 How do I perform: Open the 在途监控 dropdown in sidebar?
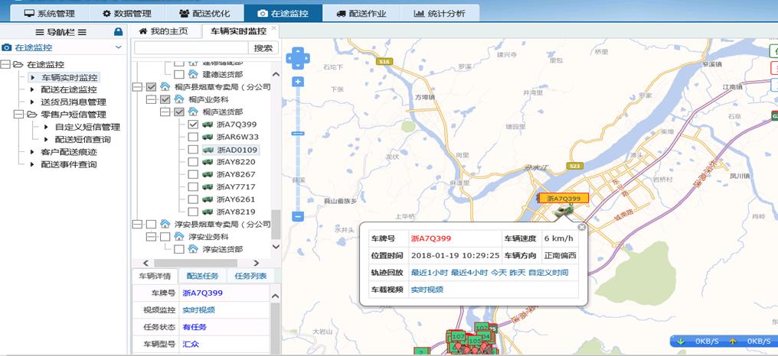(x=118, y=47)
